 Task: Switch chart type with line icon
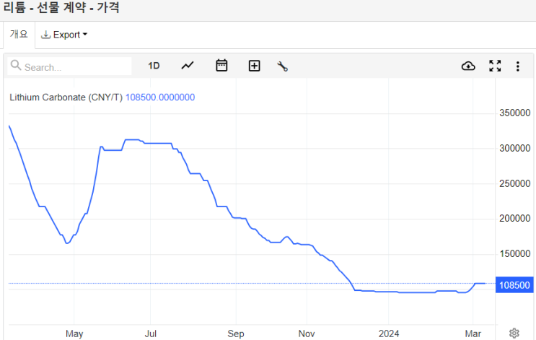tap(188, 66)
